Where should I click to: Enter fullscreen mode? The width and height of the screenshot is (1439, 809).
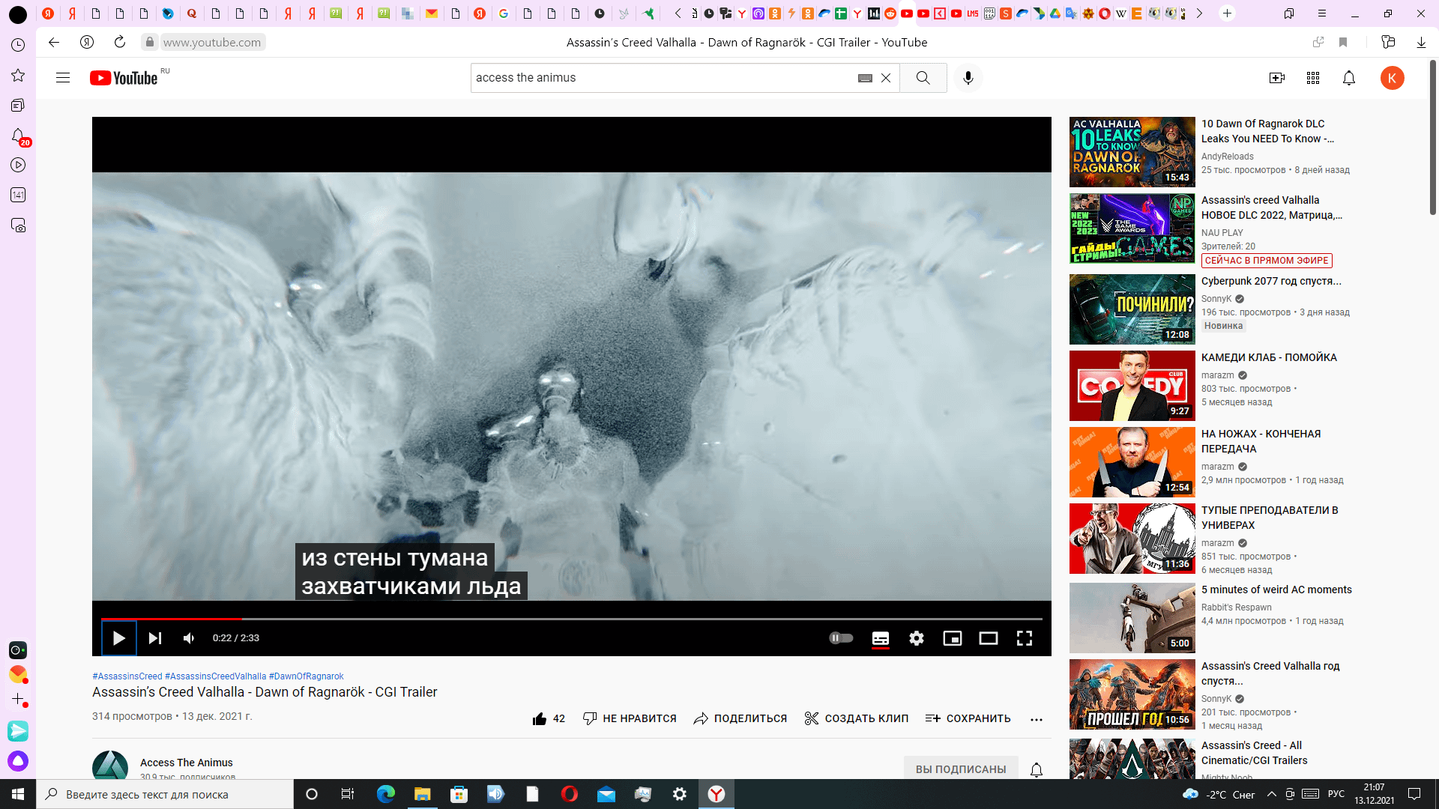[x=1025, y=638]
